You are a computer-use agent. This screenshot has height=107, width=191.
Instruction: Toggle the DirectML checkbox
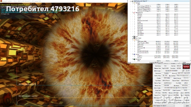(184, 100)
